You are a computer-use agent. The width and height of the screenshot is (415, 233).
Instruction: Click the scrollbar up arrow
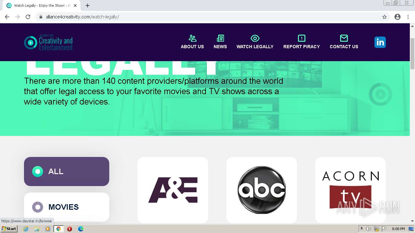(x=412, y=26)
